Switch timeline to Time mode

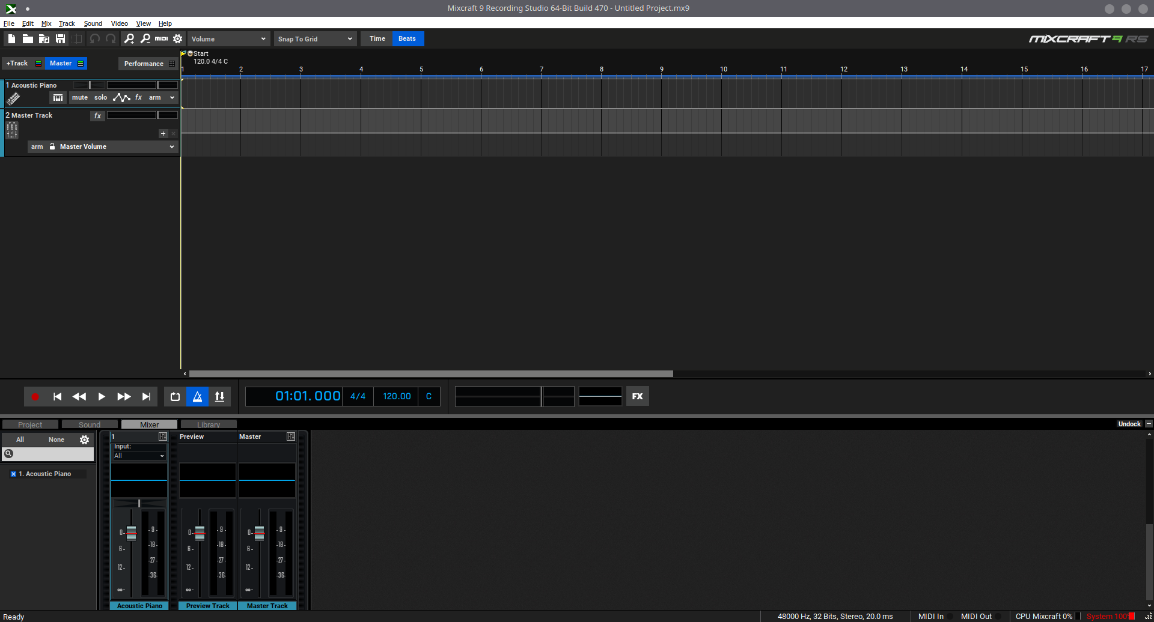(x=377, y=38)
